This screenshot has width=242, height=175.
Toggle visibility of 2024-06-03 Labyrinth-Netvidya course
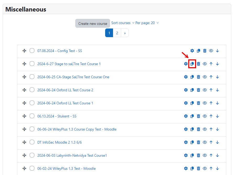point(205,155)
